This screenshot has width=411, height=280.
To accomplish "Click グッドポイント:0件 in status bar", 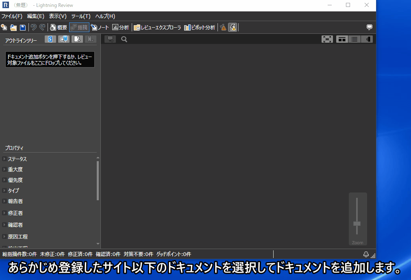I will coord(174,254).
